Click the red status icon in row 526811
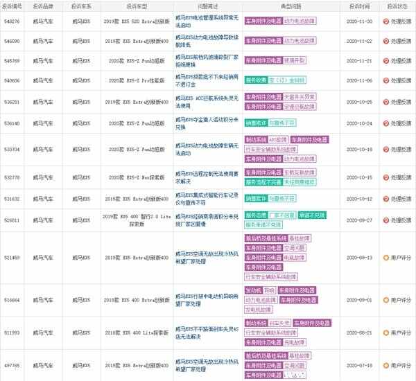The image size is (416, 381). coord(386,220)
